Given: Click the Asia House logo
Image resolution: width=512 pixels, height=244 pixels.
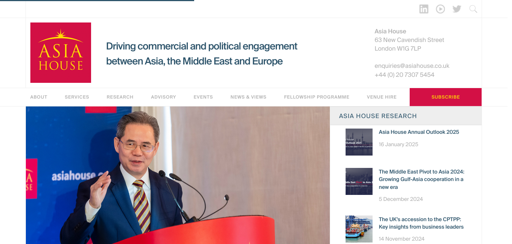Looking at the screenshot, I should click(x=61, y=52).
